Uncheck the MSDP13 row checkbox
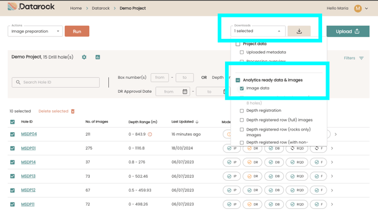 [x=12, y=176]
